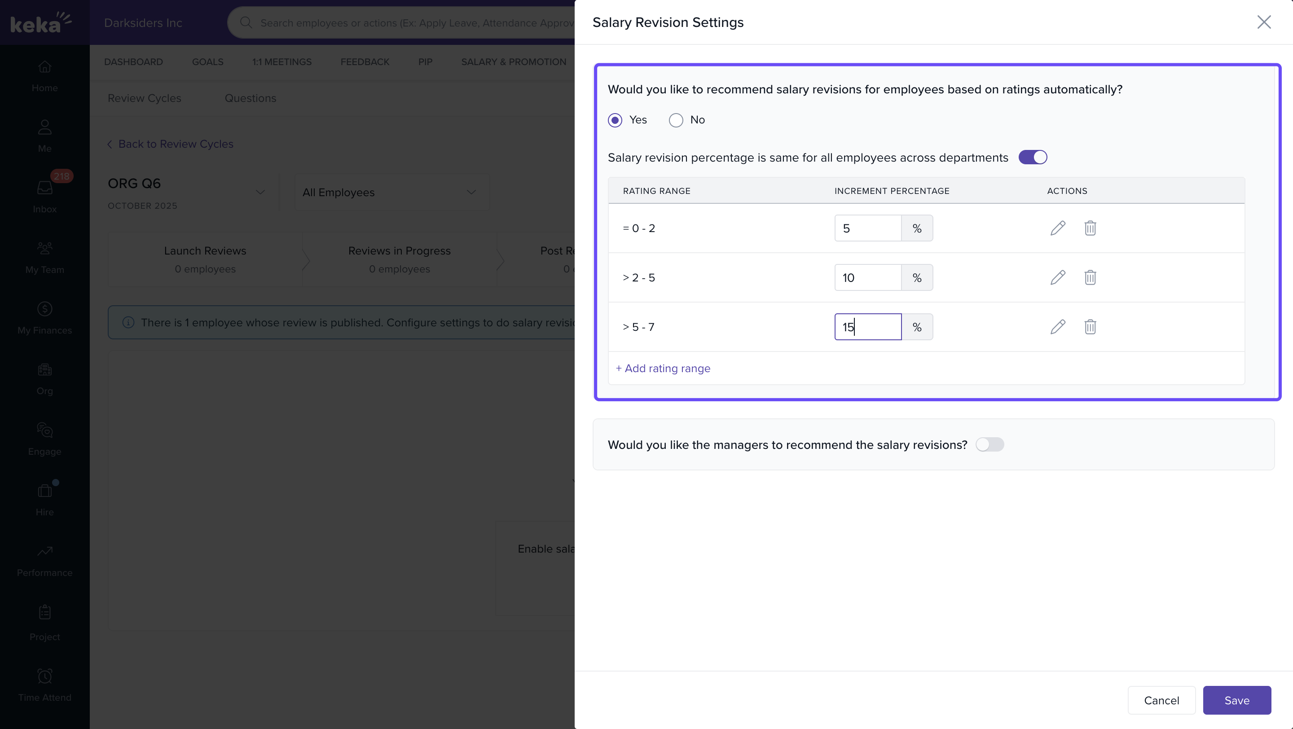Toggle same percentage across departments switch
The image size is (1293, 729).
pyautogui.click(x=1033, y=157)
